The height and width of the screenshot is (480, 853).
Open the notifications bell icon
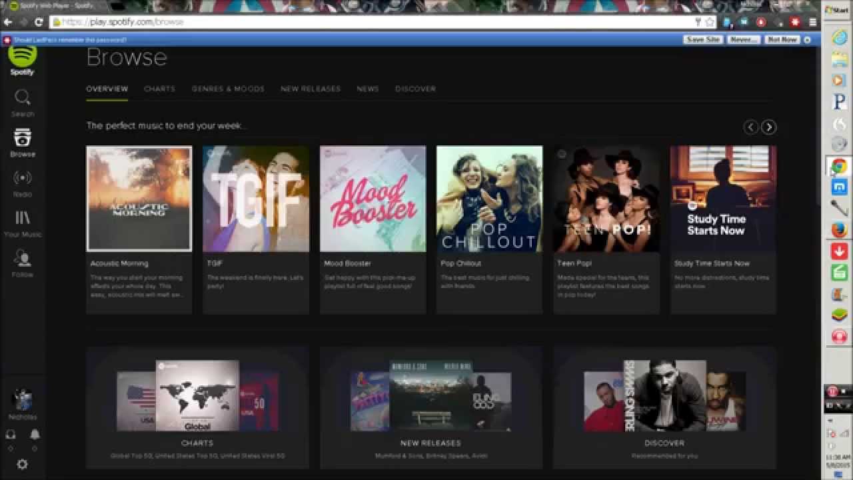point(35,434)
